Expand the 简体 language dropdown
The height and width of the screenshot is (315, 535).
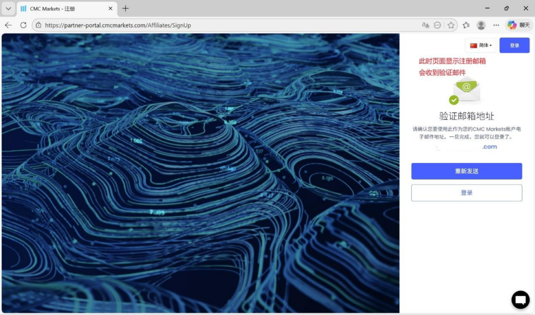pyautogui.click(x=481, y=45)
